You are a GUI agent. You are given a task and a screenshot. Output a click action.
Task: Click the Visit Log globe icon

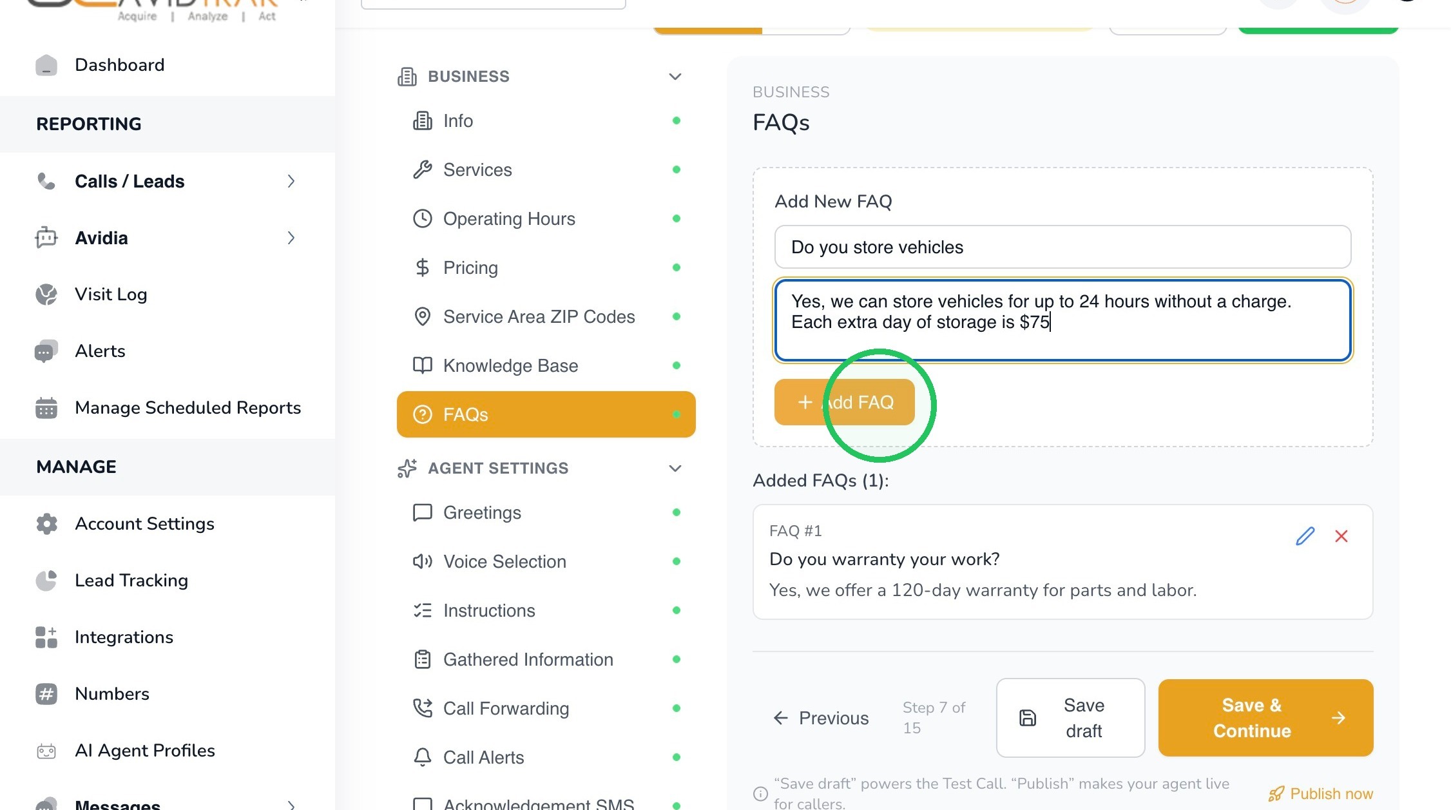pyautogui.click(x=46, y=294)
